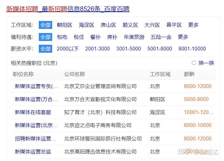This screenshot has height=161, width=224.
Task: Filter salary by 3001-5000
Action: [x=129, y=49]
